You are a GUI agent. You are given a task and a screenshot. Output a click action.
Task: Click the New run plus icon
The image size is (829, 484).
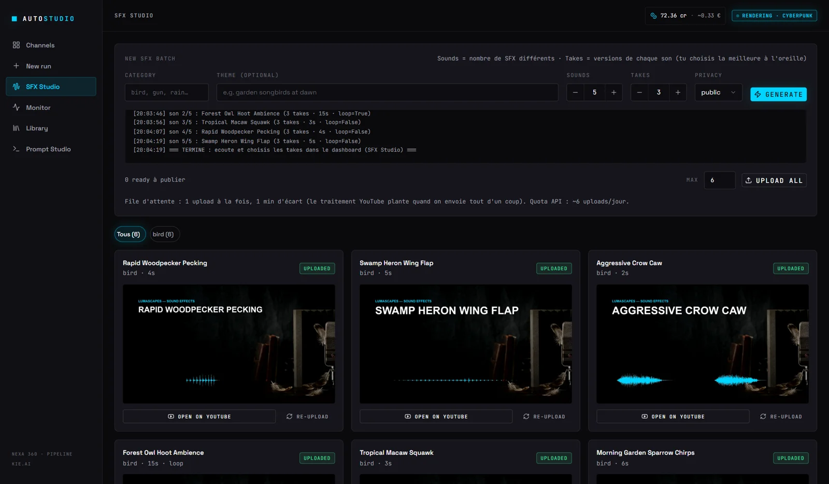coord(16,66)
